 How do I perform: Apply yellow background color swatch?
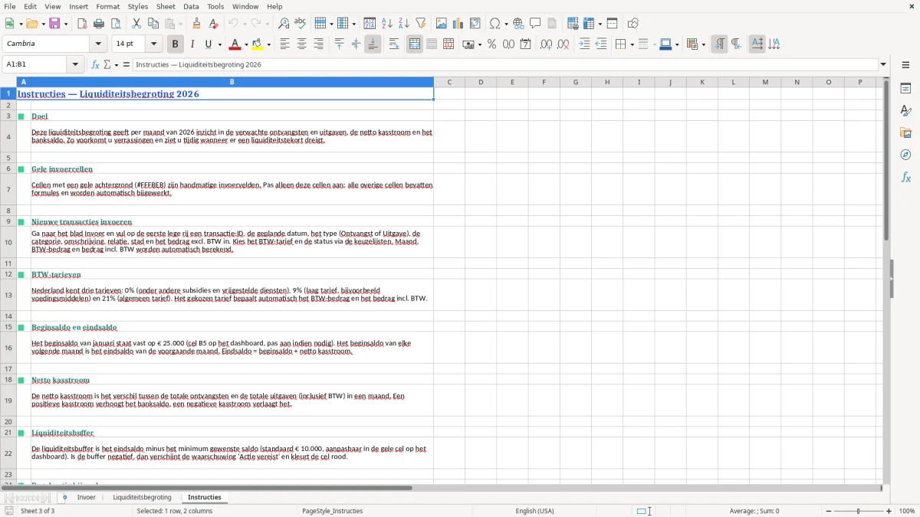(x=258, y=44)
